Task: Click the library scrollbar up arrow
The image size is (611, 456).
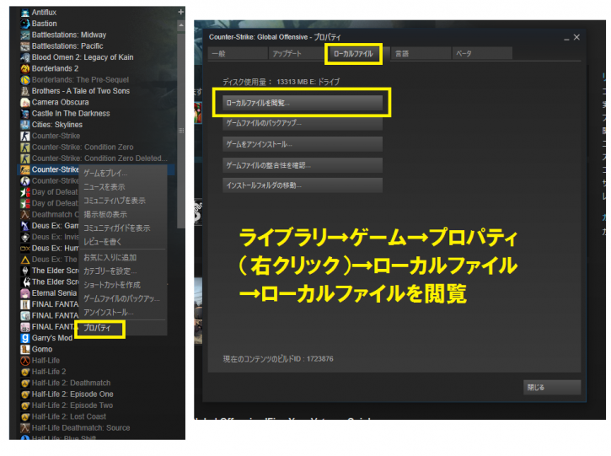Action: pos(181,26)
